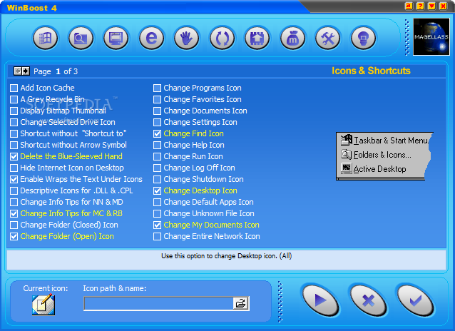Screen dimensions: 455x331
Task: Go to previous page arrow
Action: point(18,71)
